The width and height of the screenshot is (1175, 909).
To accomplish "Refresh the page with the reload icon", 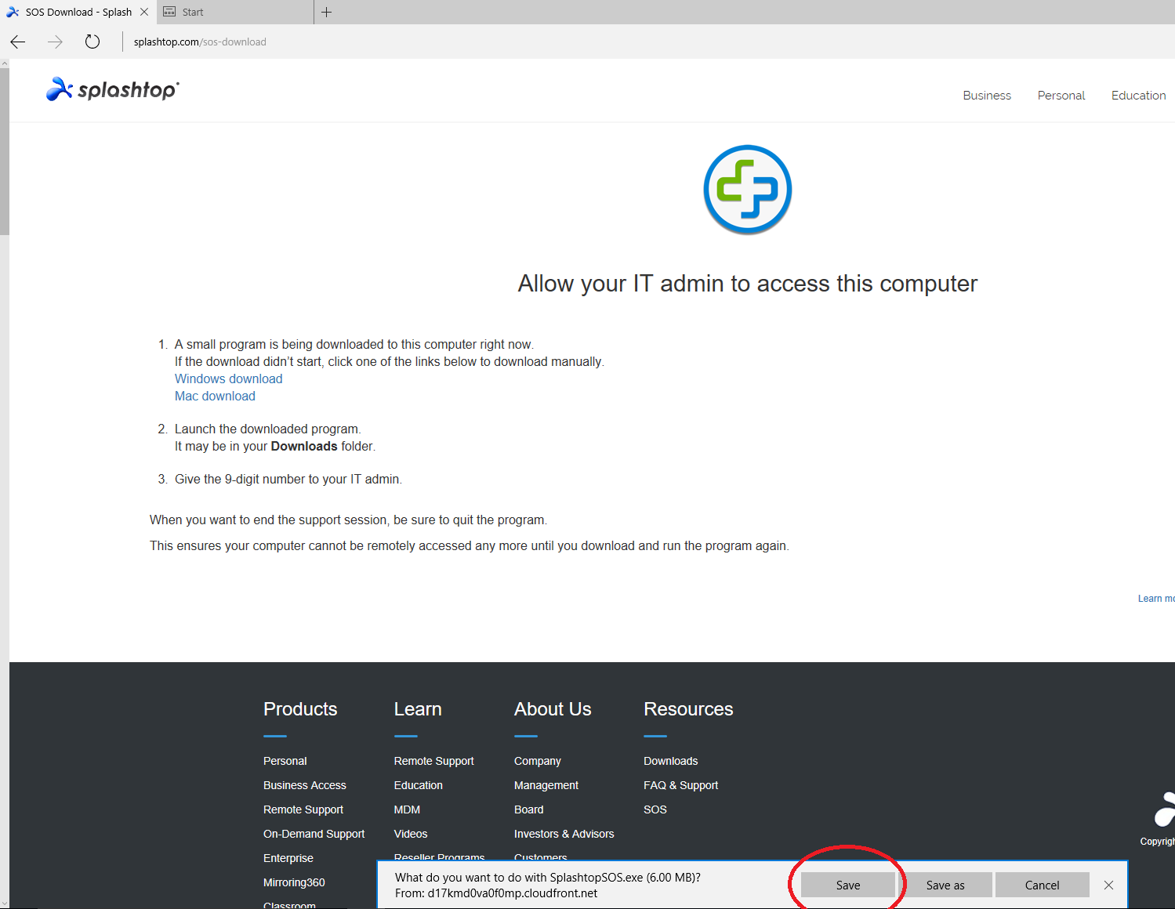I will click(x=92, y=42).
